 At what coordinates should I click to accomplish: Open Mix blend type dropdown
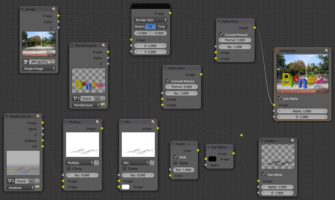(135, 163)
